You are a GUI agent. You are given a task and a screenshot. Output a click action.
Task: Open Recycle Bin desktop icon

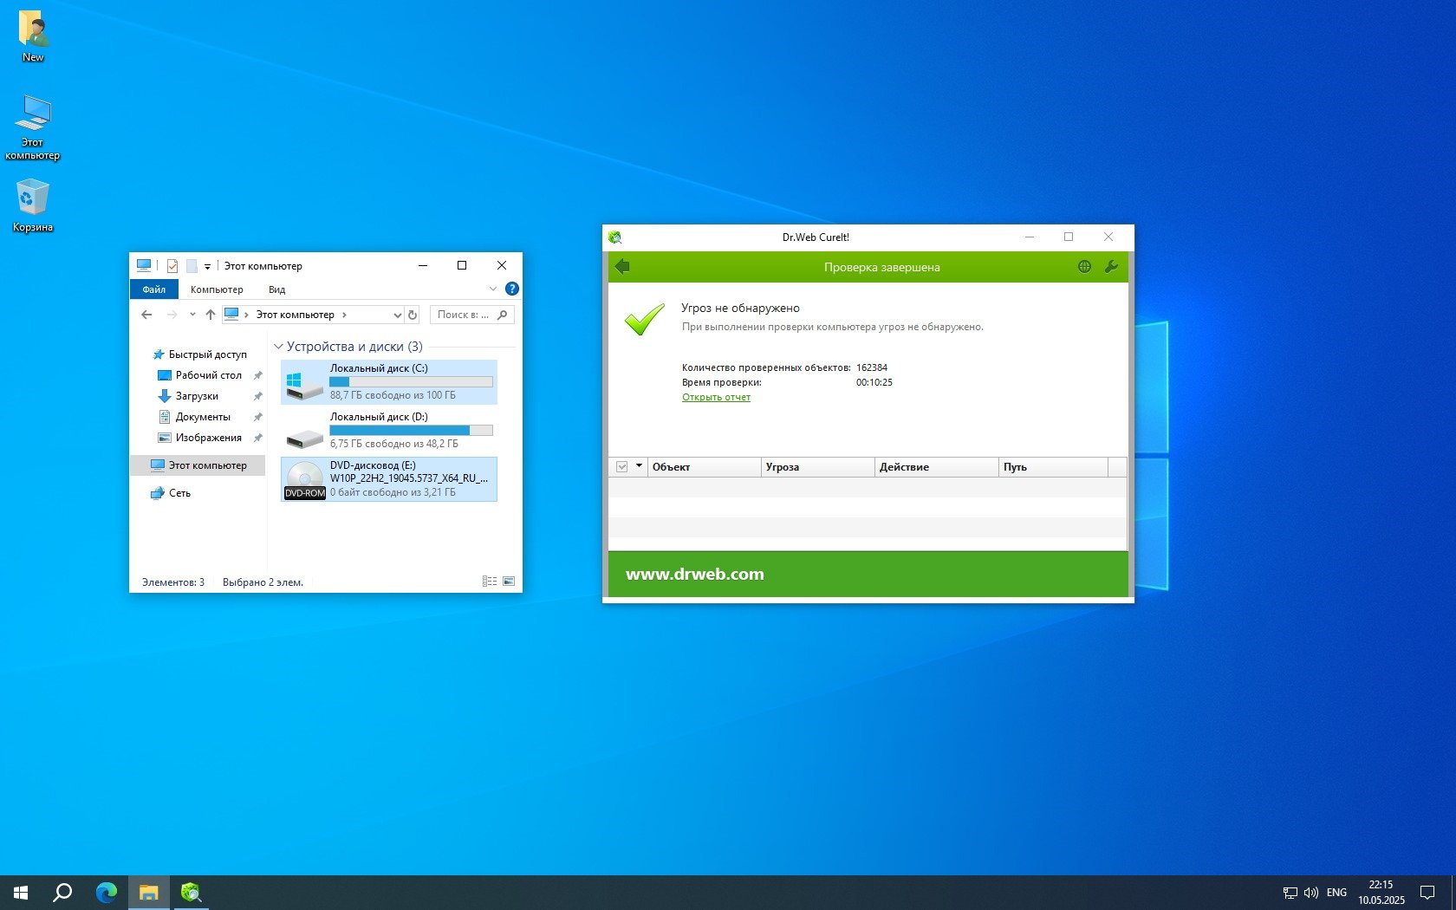point(33,205)
